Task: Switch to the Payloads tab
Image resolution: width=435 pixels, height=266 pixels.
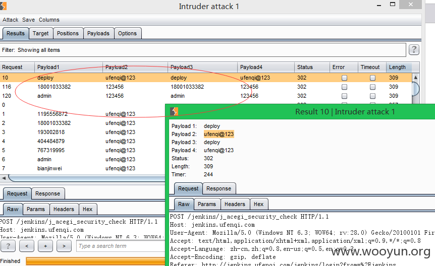Action: (x=98, y=33)
